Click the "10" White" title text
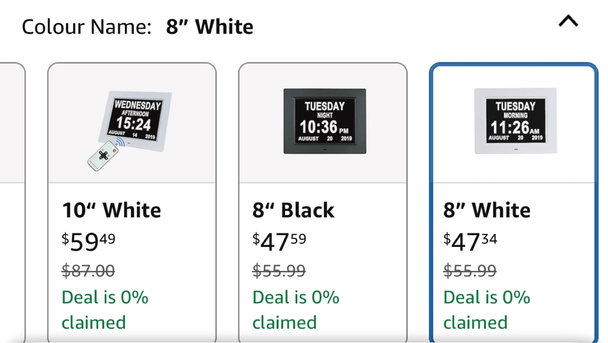 point(111,210)
